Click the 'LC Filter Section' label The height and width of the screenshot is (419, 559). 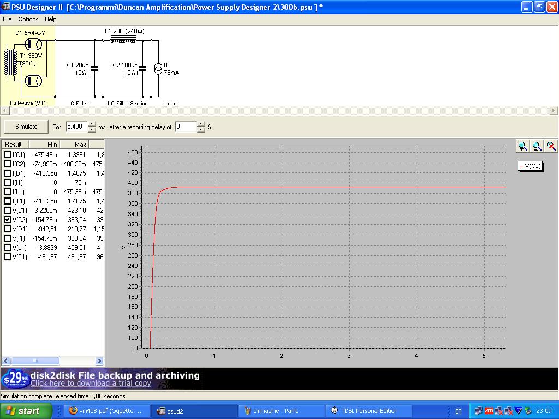[128, 103]
